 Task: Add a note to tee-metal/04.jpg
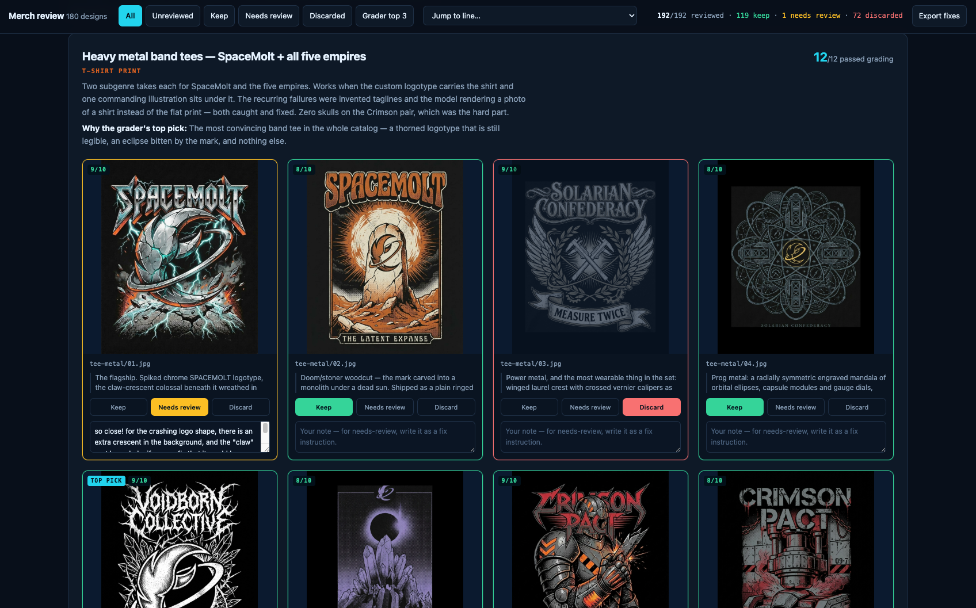pos(796,437)
